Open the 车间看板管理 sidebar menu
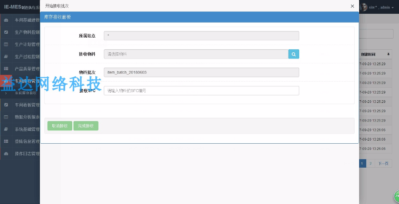This screenshot has height=204, width=399. (x=20, y=105)
